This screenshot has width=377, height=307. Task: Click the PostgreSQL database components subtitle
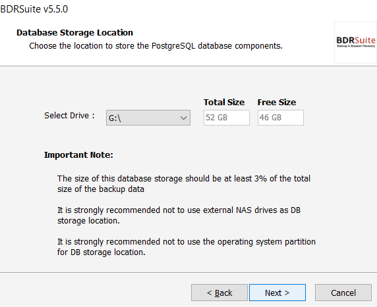[x=156, y=46]
